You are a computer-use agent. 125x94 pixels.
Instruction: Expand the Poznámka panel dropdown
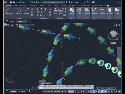(60, 18)
